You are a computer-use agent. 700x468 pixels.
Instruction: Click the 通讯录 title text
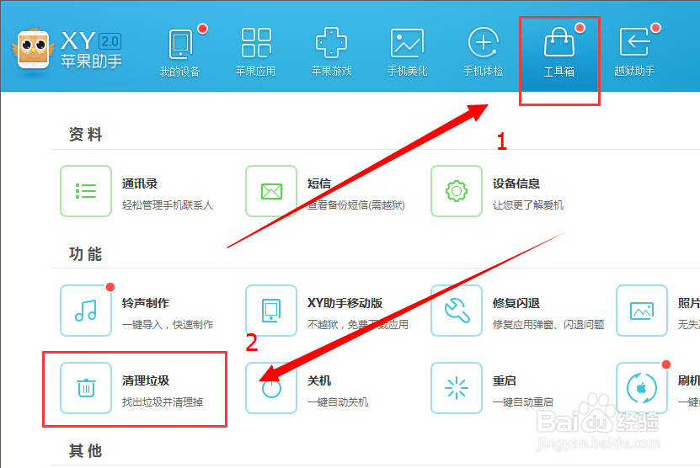(140, 183)
